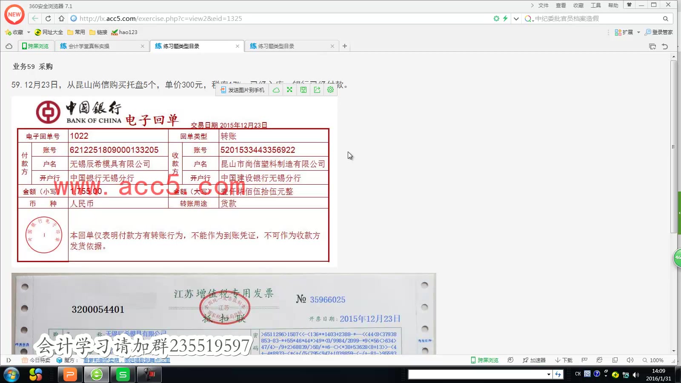Open image toolbar settings gear
Viewport: 681px width, 383px height.
click(330, 89)
